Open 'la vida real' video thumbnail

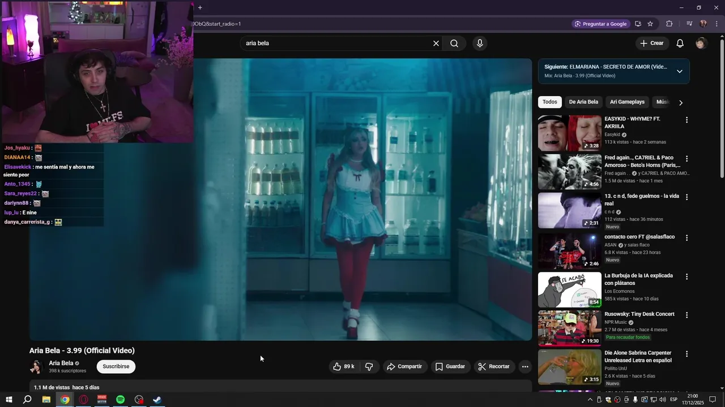pyautogui.click(x=569, y=210)
